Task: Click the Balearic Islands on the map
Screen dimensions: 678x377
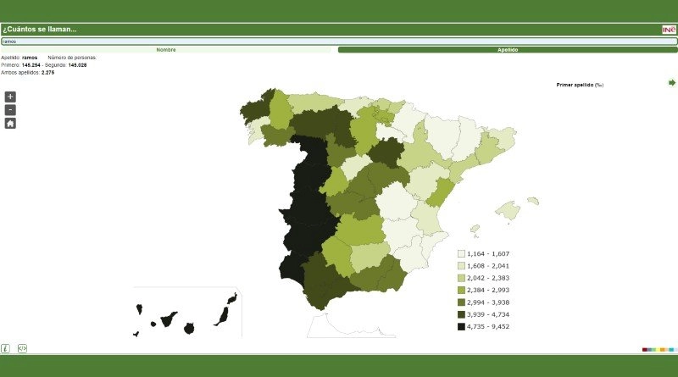Action: 507,209
